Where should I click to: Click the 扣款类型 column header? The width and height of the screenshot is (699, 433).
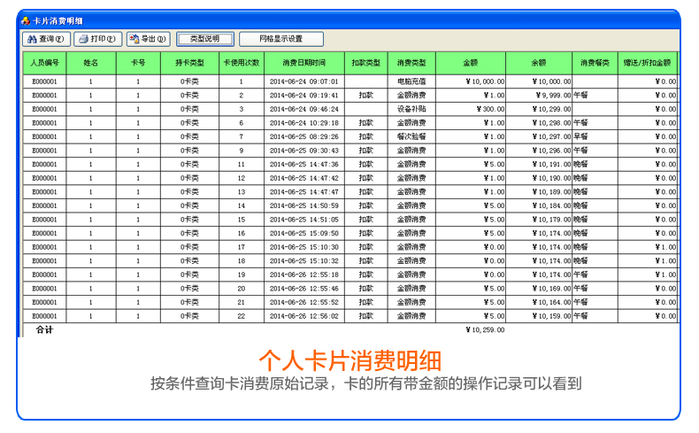click(365, 63)
